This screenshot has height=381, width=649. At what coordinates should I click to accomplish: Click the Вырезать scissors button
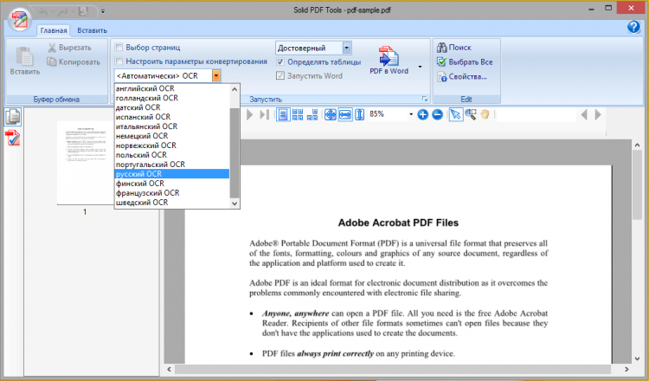pyautogui.click(x=69, y=48)
